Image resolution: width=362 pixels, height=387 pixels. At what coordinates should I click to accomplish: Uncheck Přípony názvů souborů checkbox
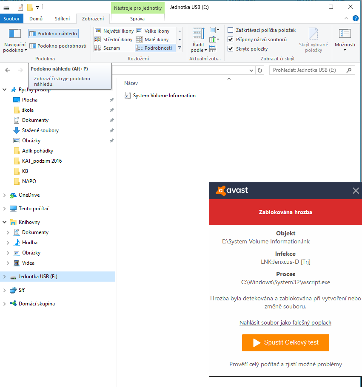[230, 40]
